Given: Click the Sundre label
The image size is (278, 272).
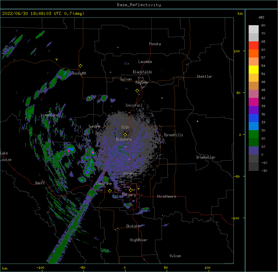Looking at the screenshot, I should [x=94, y=126].
